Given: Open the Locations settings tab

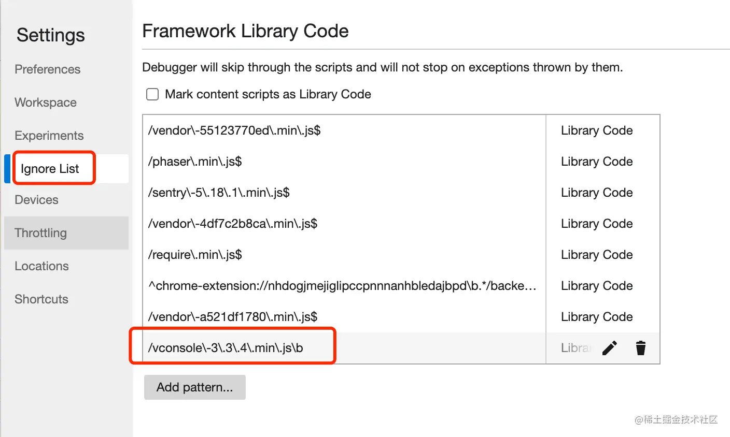Looking at the screenshot, I should [x=41, y=266].
